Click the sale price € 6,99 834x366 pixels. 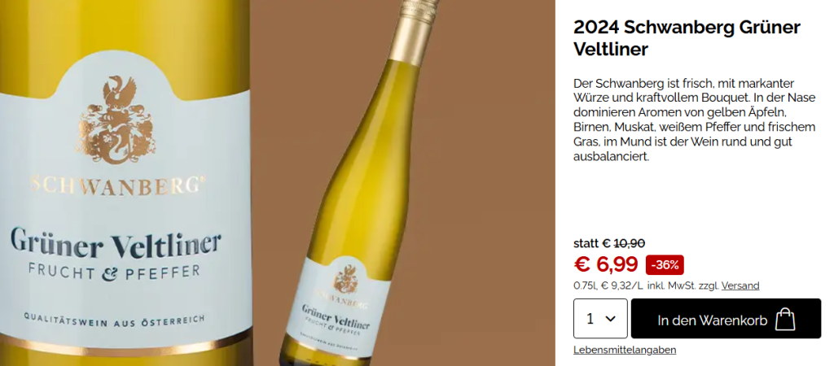pyautogui.click(x=606, y=264)
